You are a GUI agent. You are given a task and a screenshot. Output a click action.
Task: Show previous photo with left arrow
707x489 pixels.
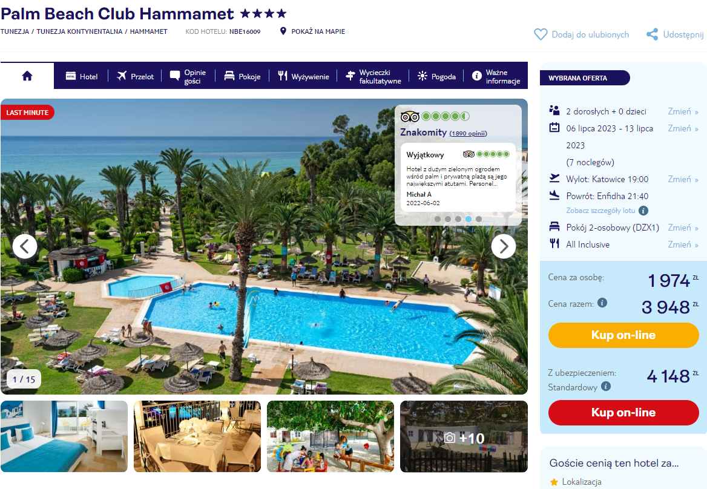tap(25, 246)
